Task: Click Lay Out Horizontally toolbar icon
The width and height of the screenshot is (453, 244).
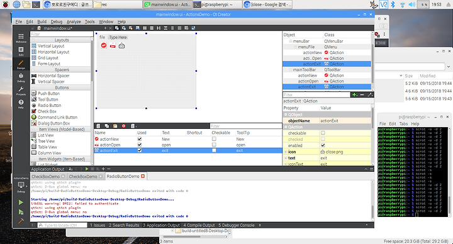Action: 145,28
